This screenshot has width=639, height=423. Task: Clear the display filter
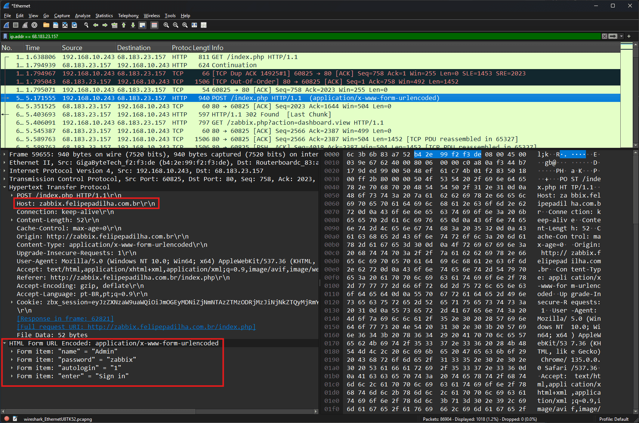604,36
